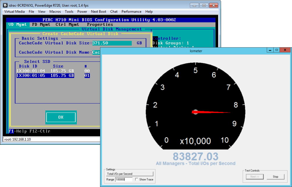Click the 'root: 192.168.1.10' status bar entry
The image size is (292, 187).
pyautogui.click(x=18, y=139)
